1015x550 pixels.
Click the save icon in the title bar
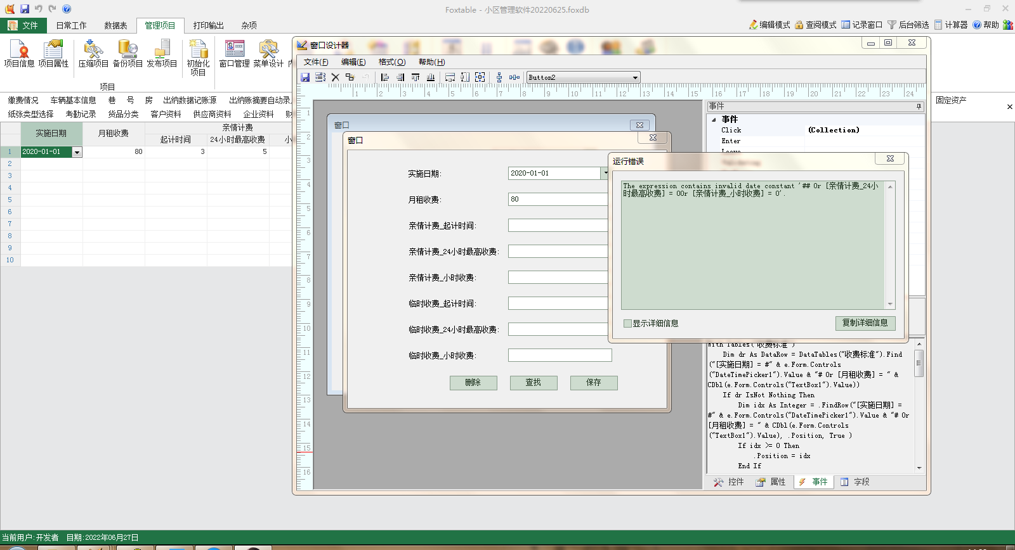25,9
